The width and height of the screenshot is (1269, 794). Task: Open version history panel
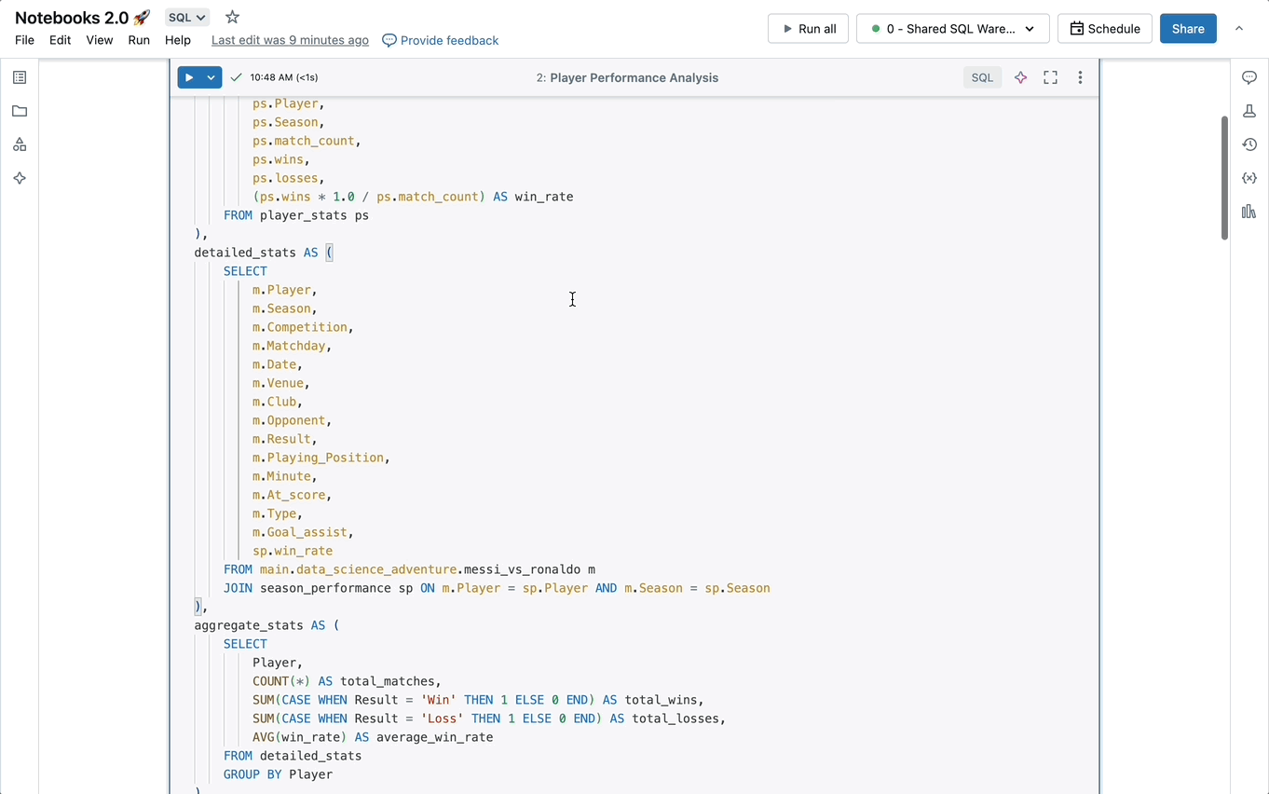click(1249, 144)
